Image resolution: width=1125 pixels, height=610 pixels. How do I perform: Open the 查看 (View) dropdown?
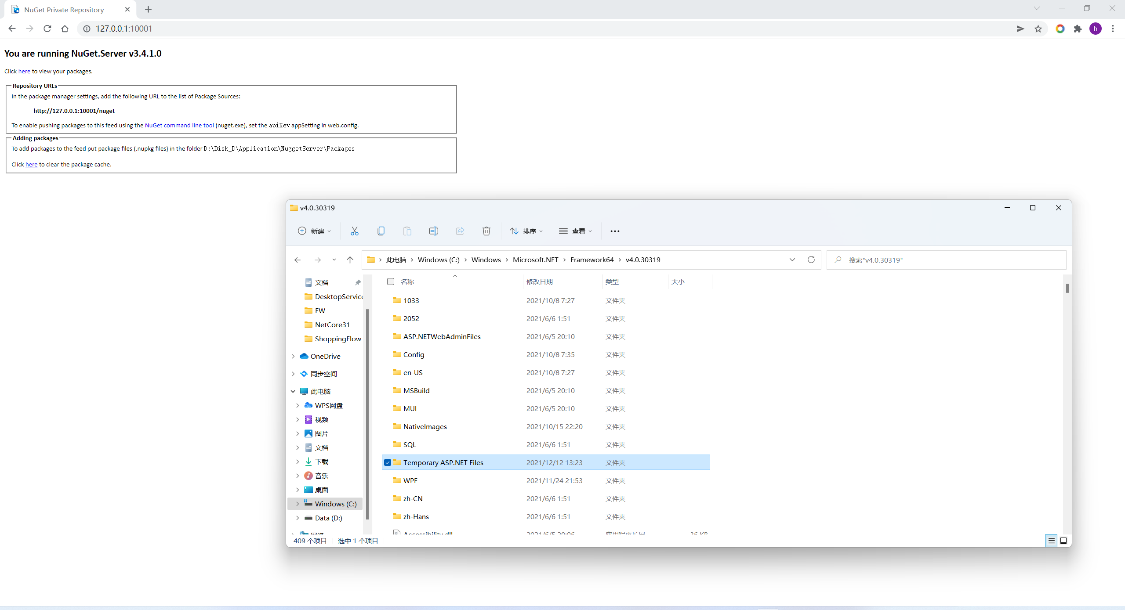576,231
